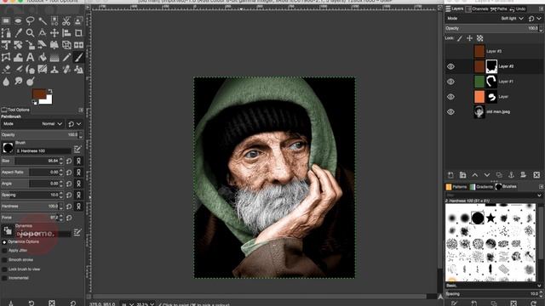Create a new layer in Layers panel
Image resolution: width=545 pixels, height=306 pixels.
point(450,175)
